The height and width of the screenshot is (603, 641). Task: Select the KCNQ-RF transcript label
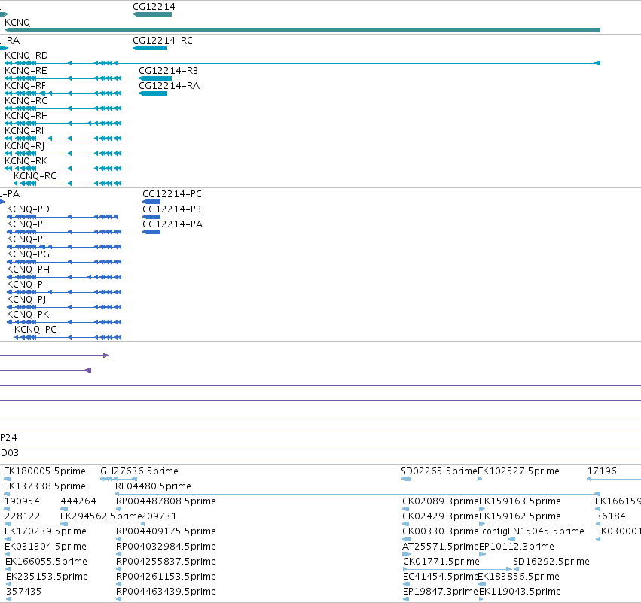click(26, 86)
